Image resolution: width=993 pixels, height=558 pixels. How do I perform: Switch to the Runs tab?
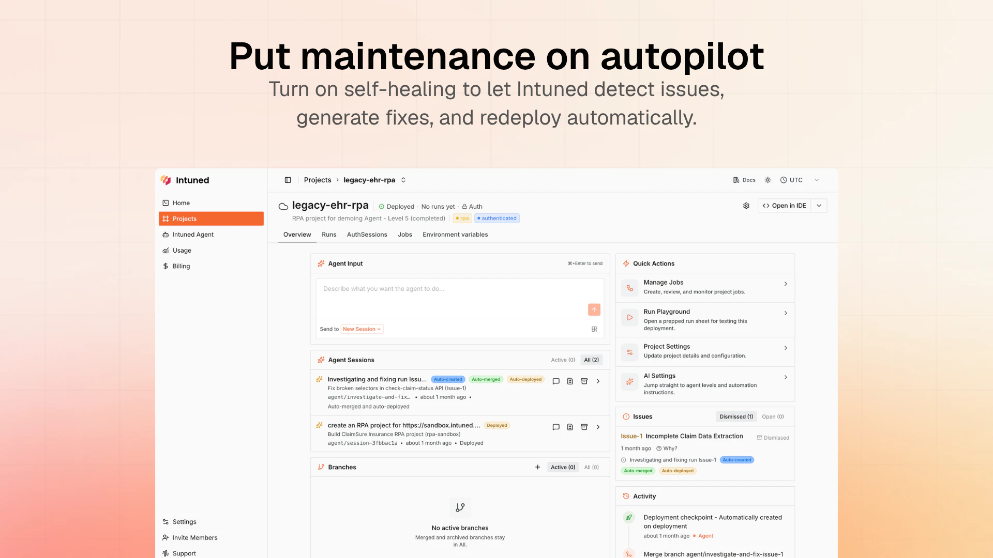click(329, 235)
